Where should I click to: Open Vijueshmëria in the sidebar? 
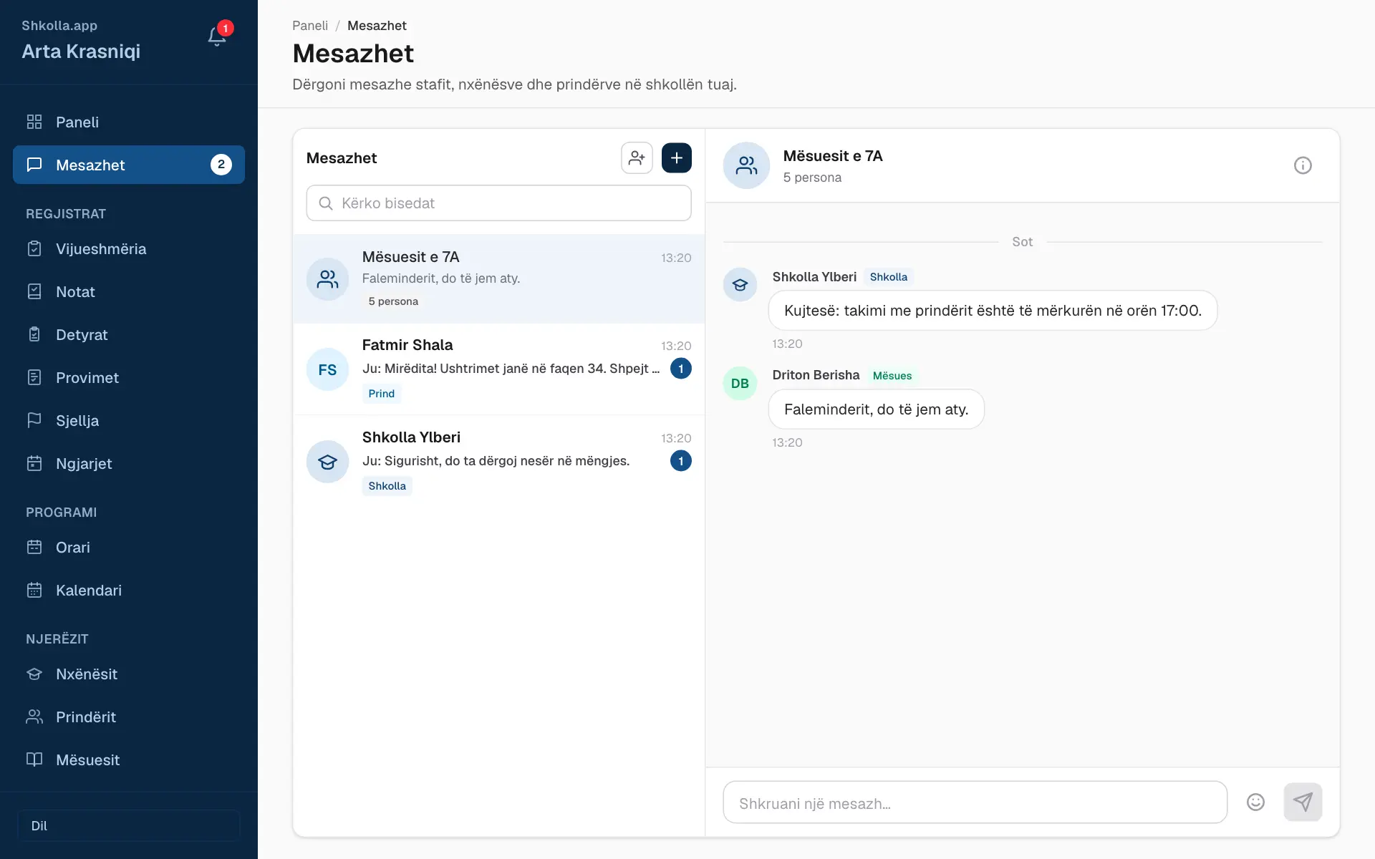coord(129,249)
